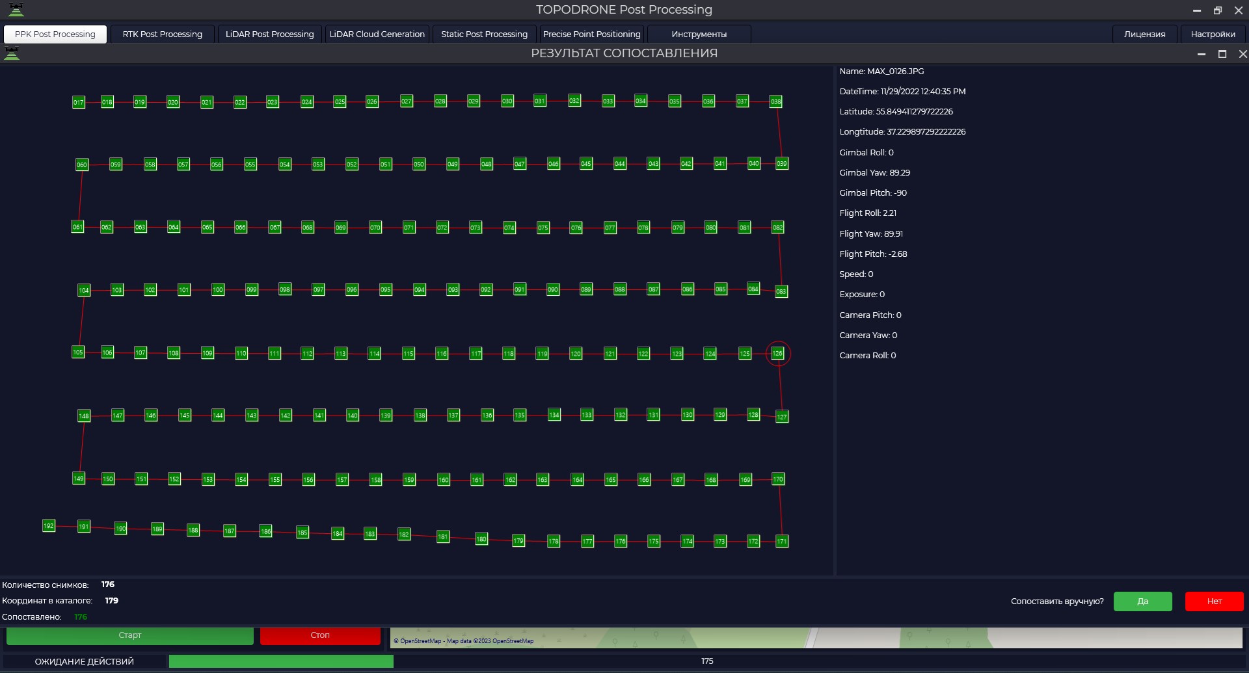The height and width of the screenshot is (673, 1249).
Task: Start processing with the Старт button
Action: [x=130, y=635]
